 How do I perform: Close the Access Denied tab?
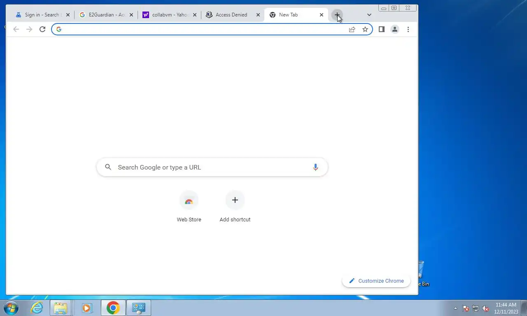click(258, 15)
